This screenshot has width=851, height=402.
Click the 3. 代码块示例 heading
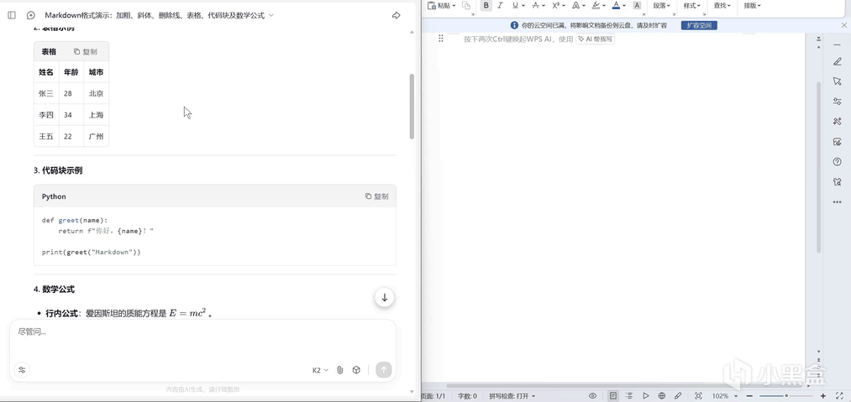tap(58, 170)
